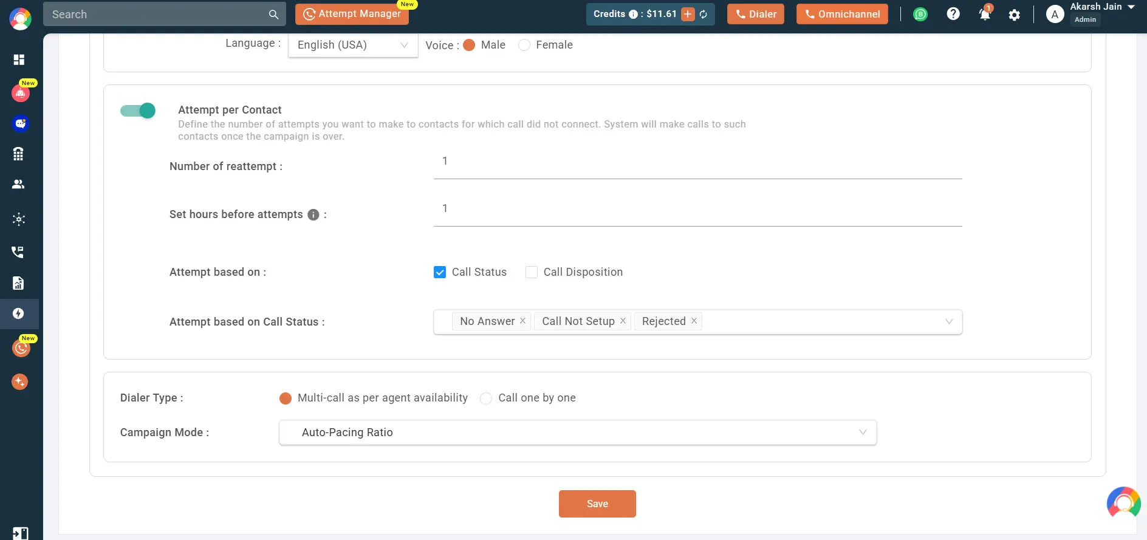This screenshot has width=1147, height=540.
Task: Open the Language English (USA) dropdown
Action: [353, 45]
